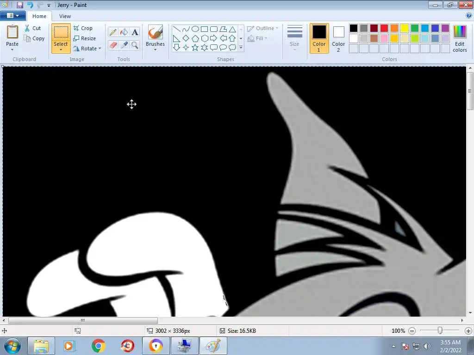Screen dimensions: 474x355
Task: Choose the Rectangle shape
Action: [x=204, y=29]
